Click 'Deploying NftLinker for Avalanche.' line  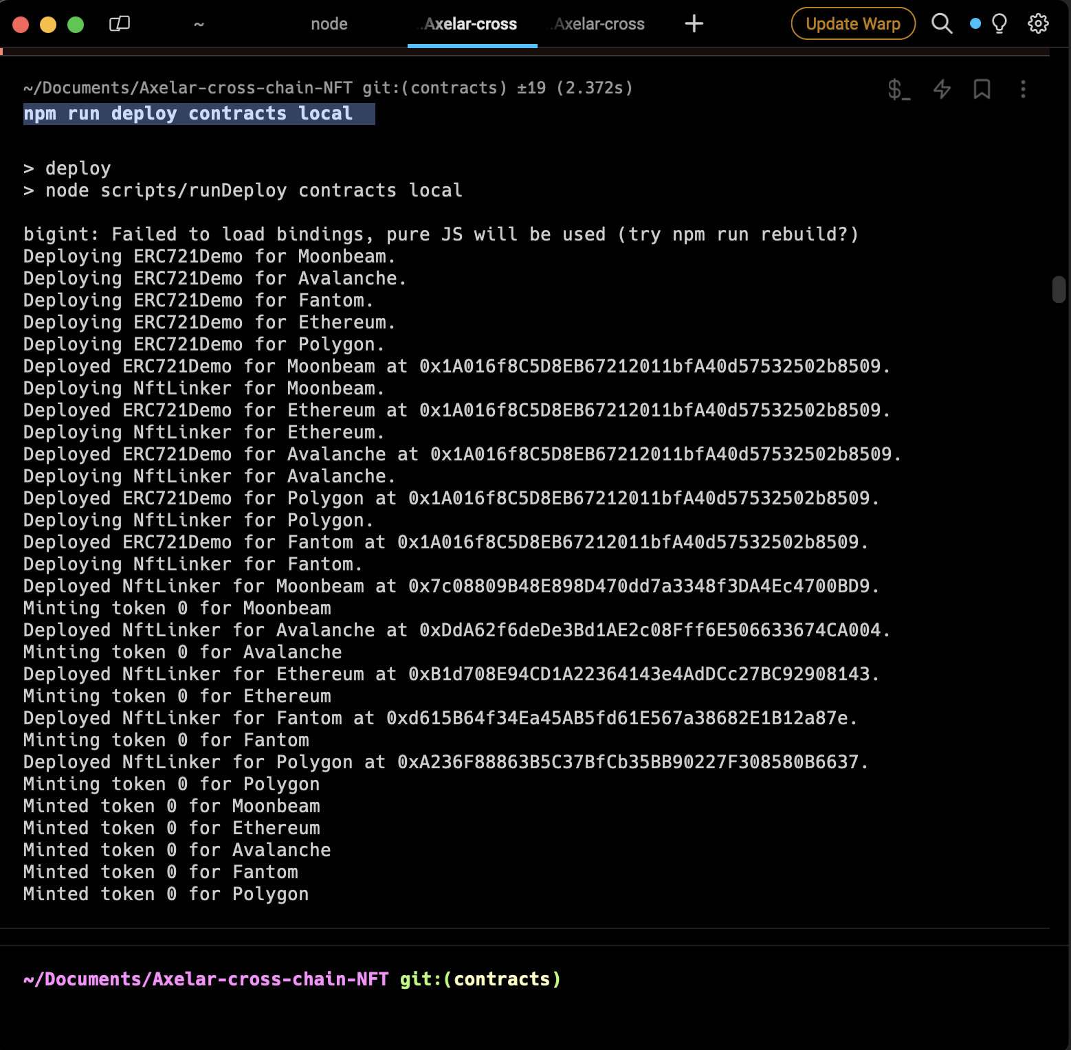210,476
